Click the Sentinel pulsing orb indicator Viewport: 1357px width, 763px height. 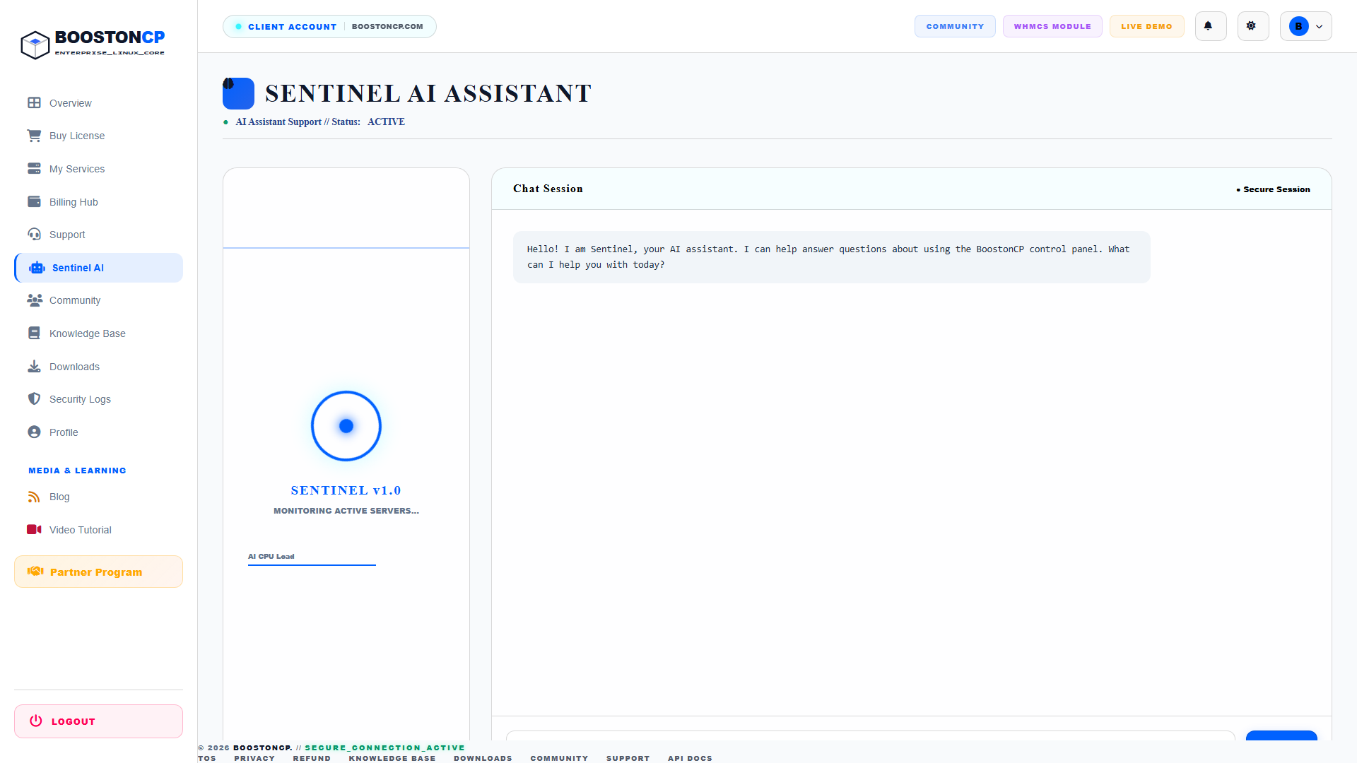(346, 426)
